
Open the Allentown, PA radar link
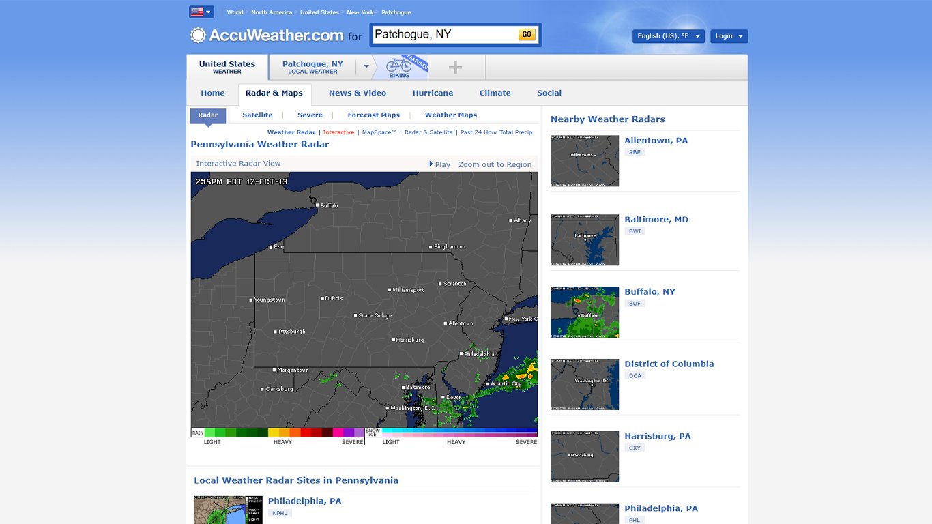click(656, 141)
